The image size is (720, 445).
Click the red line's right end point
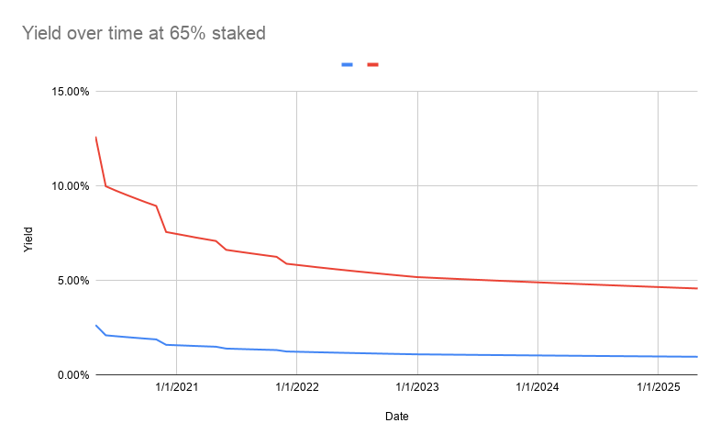(697, 288)
